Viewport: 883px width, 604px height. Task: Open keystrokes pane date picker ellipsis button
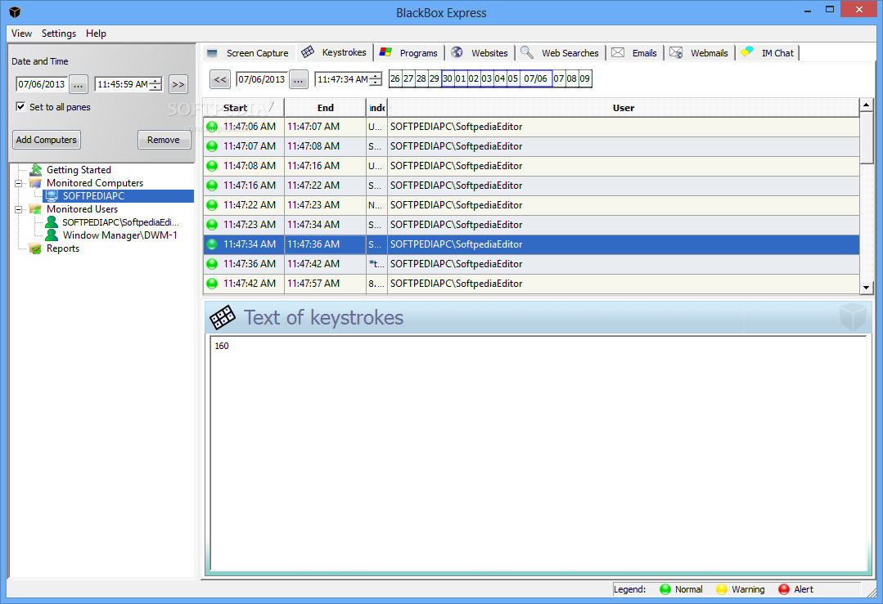pos(299,80)
